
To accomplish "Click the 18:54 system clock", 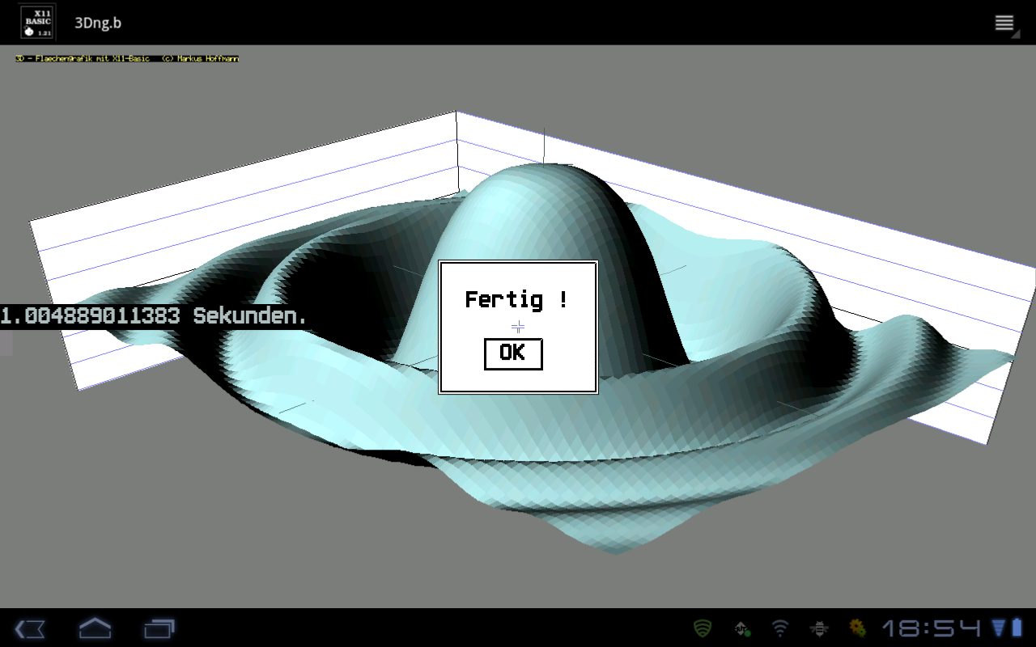I will coord(931,628).
